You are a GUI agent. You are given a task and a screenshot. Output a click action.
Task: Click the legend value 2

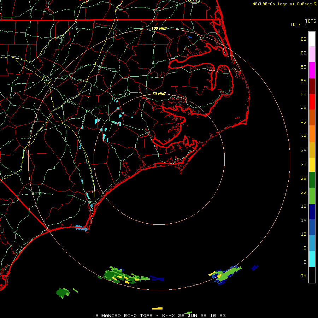click(x=305, y=262)
